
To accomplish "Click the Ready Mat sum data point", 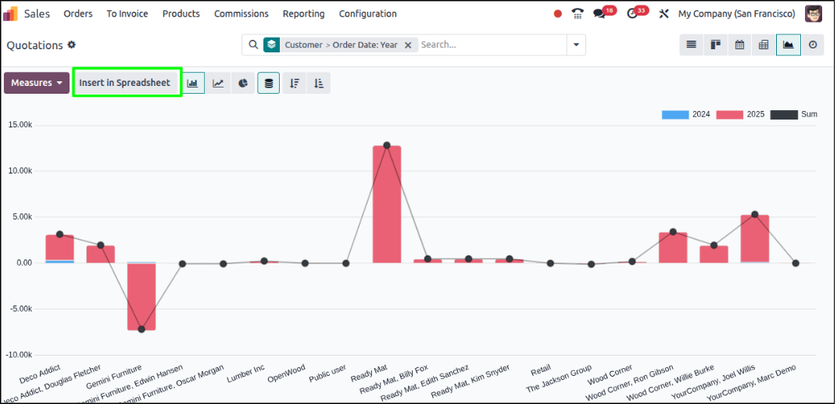I will click(x=387, y=145).
